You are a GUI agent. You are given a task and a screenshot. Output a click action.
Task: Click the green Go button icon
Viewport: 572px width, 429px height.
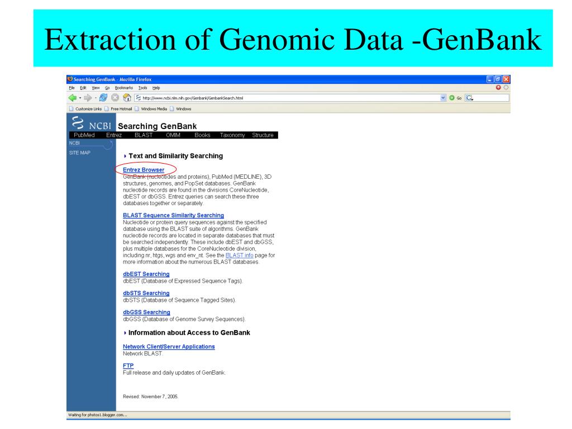pos(451,98)
